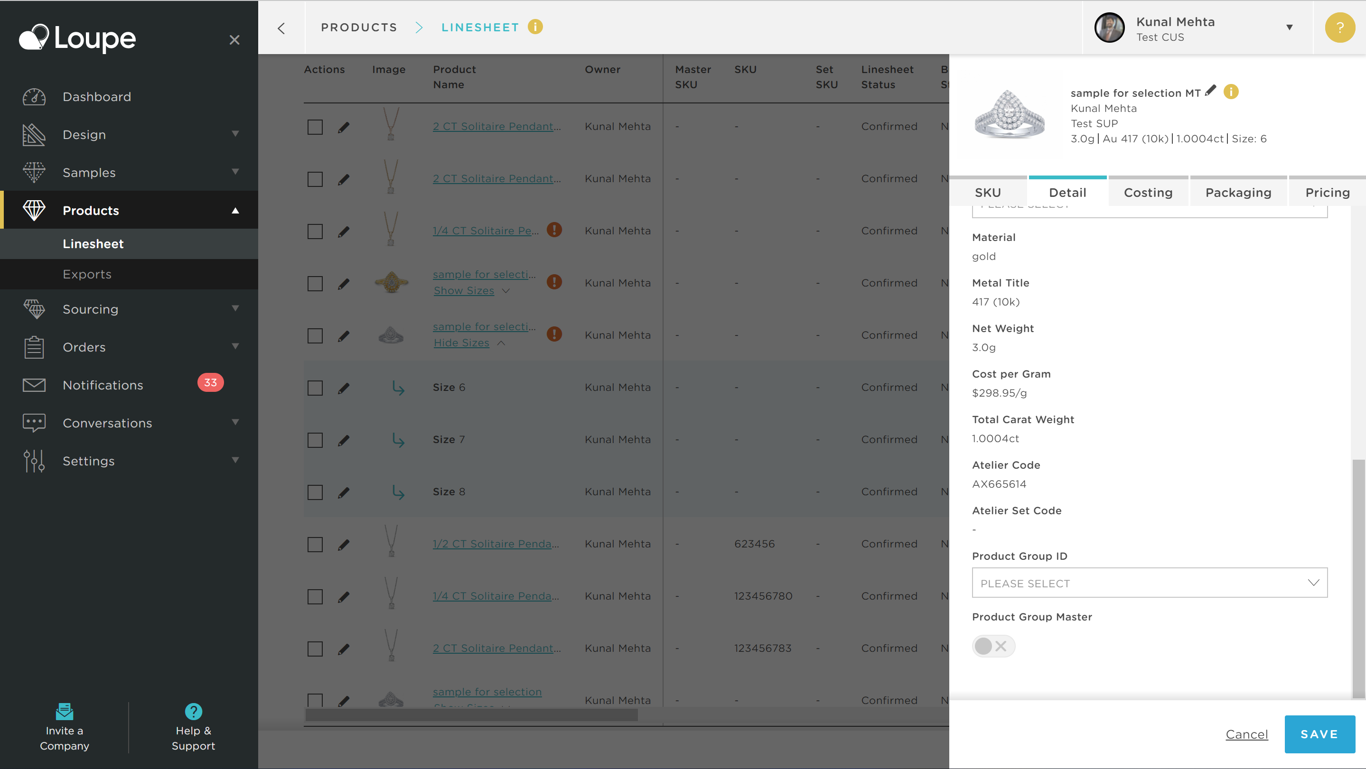Click the info icon beside product title
The height and width of the screenshot is (769, 1366).
coord(1231,92)
